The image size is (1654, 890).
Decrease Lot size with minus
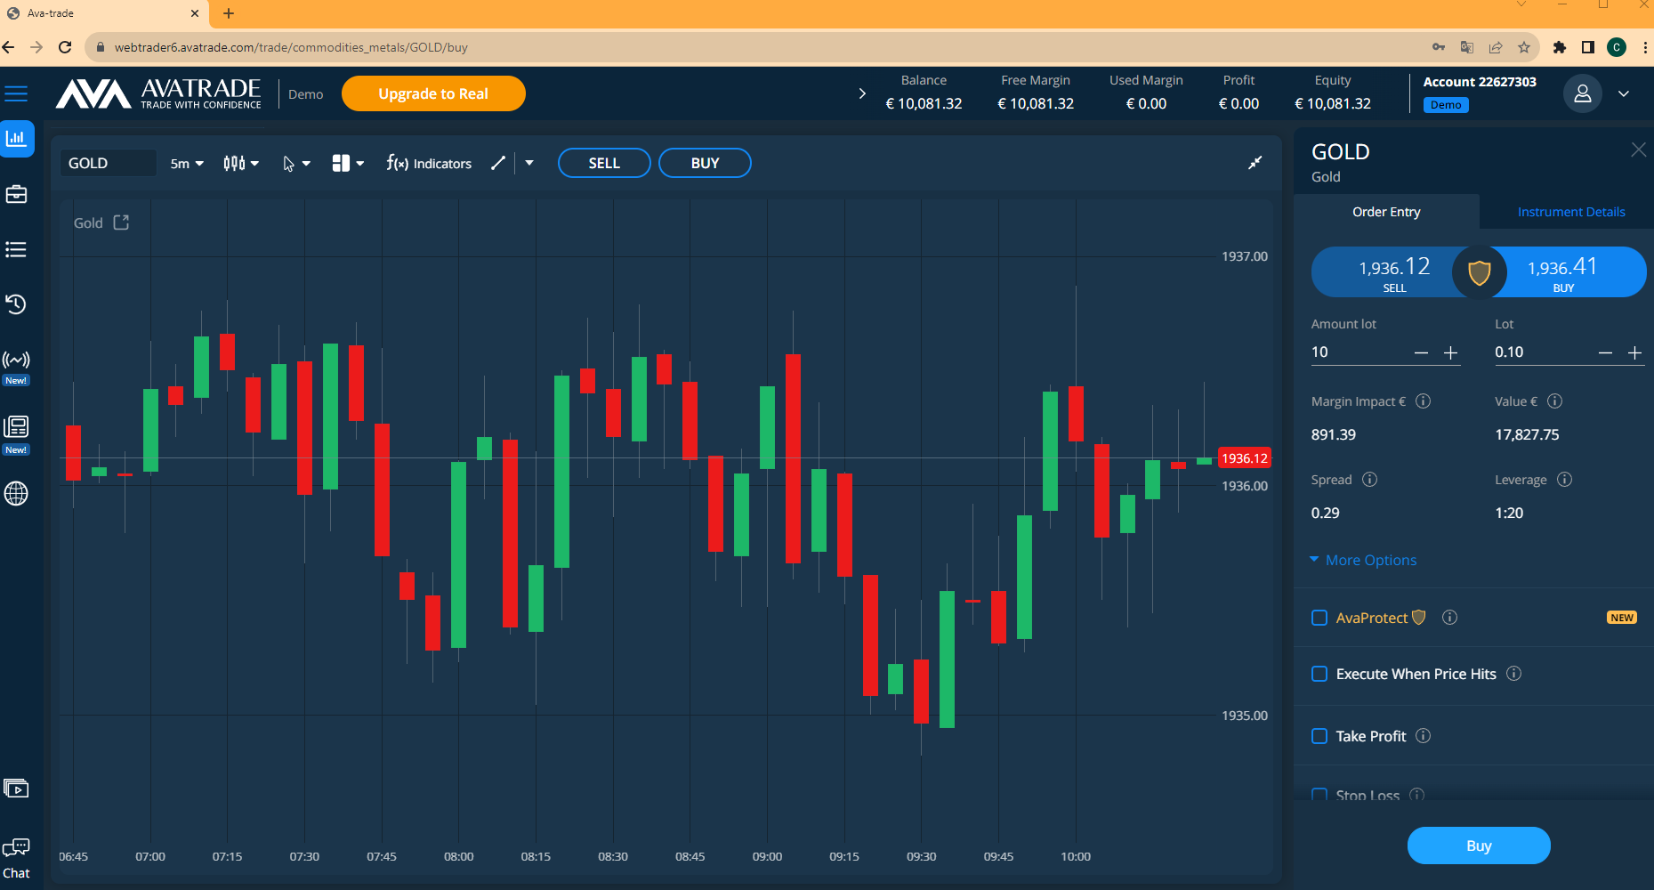(x=1605, y=353)
